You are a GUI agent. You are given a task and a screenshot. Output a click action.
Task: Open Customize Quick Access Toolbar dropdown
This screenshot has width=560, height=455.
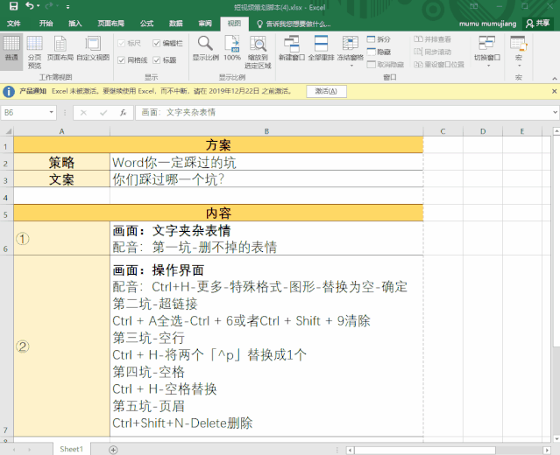pos(67,6)
